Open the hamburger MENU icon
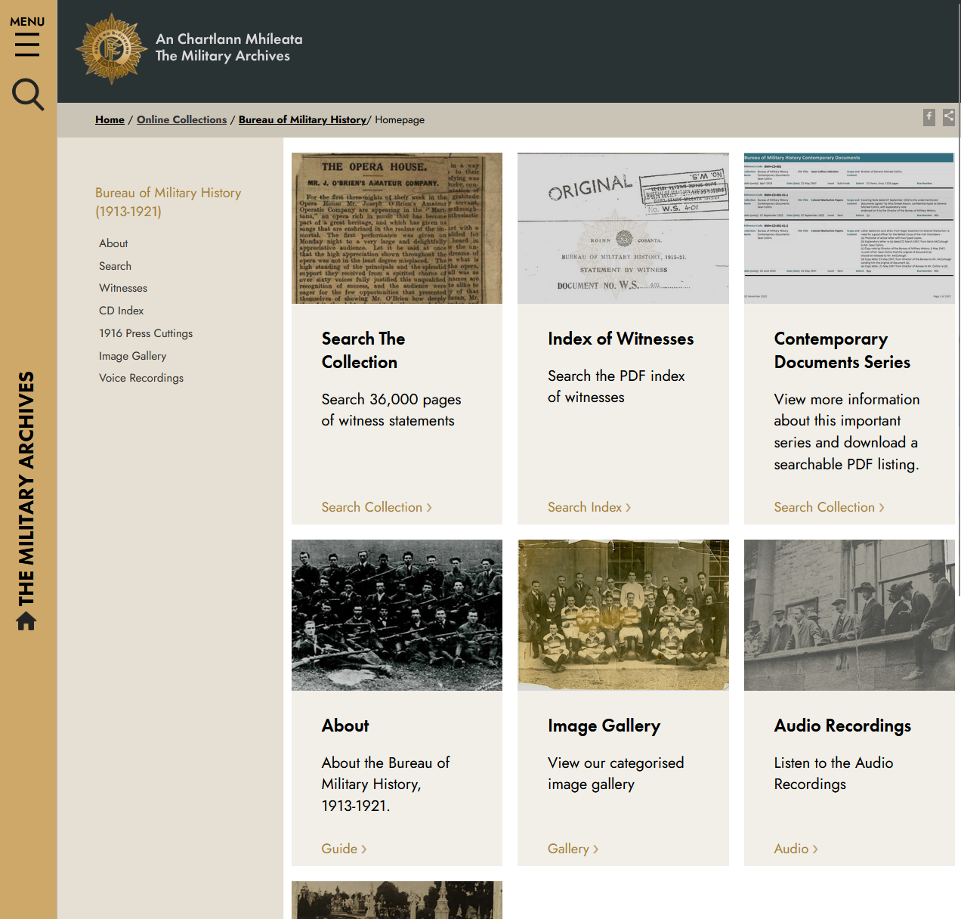The image size is (961, 919). pyautogui.click(x=27, y=45)
